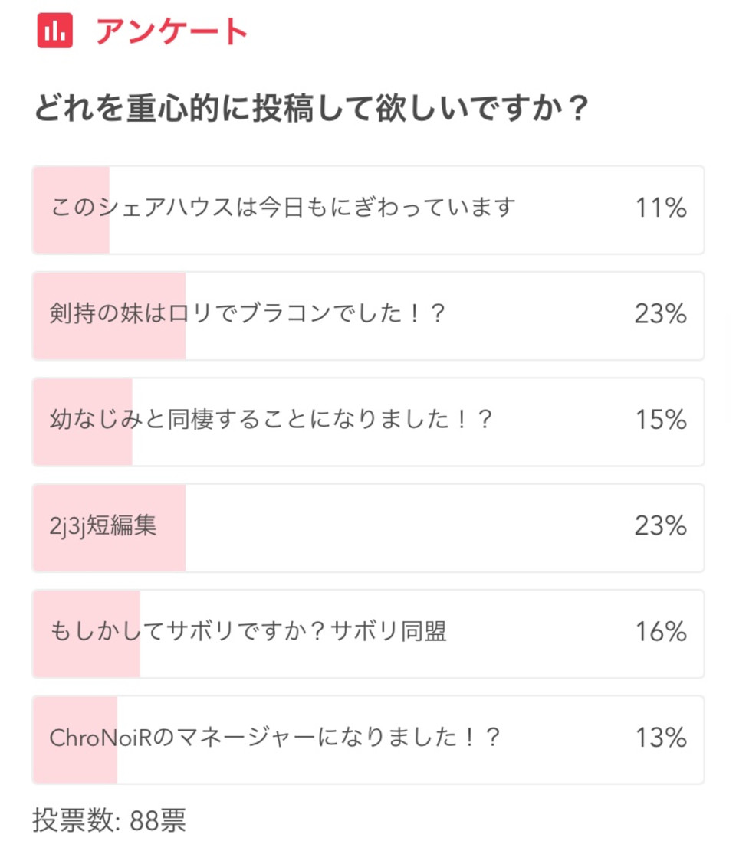This screenshot has width=736, height=841.
Task: Click the 投票数: 88票 vote count
Action: [x=109, y=820]
